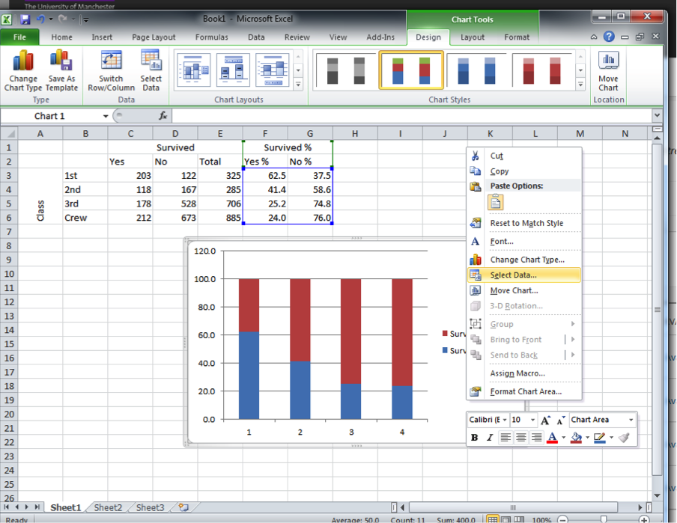Choose Select Data... from context menu
Screen dimensions: 677x523
tap(513, 275)
